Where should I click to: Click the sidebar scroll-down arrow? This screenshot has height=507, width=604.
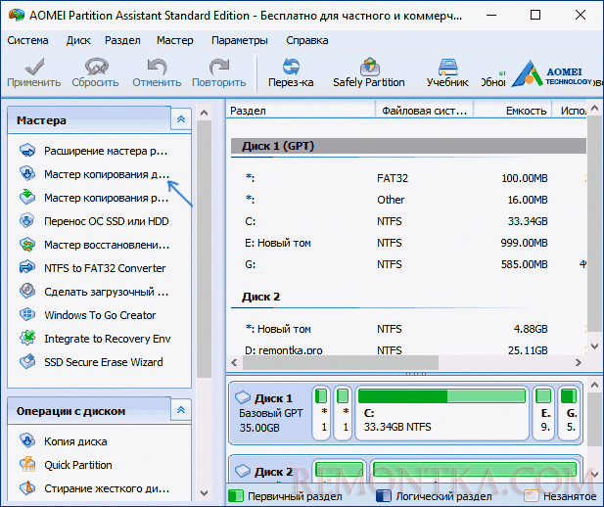click(x=205, y=492)
